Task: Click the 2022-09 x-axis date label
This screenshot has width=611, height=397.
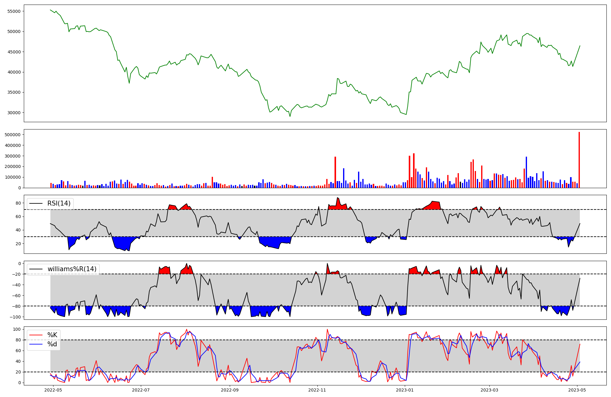Action: (x=229, y=390)
